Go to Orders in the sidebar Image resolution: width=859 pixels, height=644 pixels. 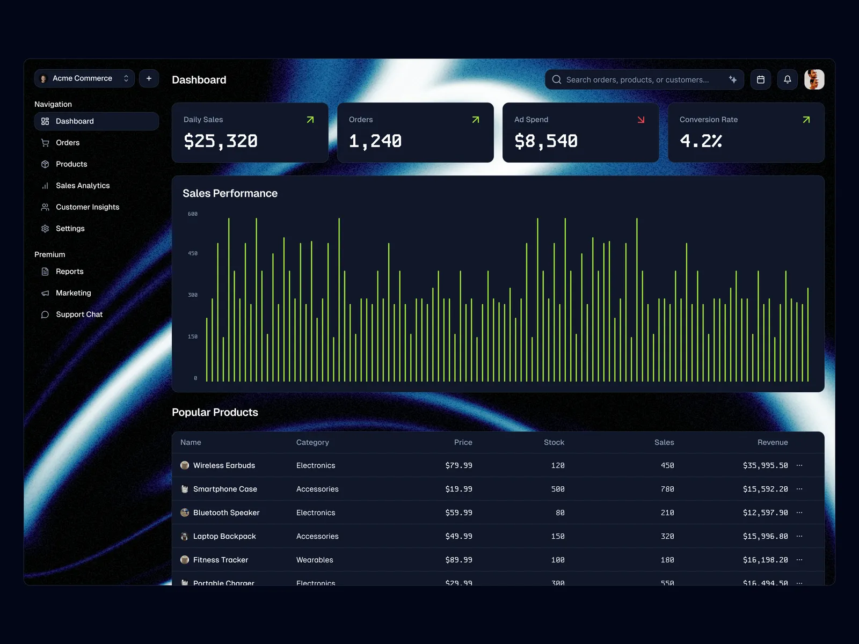click(x=68, y=143)
